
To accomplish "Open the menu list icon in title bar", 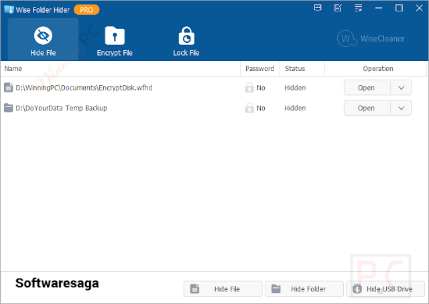I will 358,8.
